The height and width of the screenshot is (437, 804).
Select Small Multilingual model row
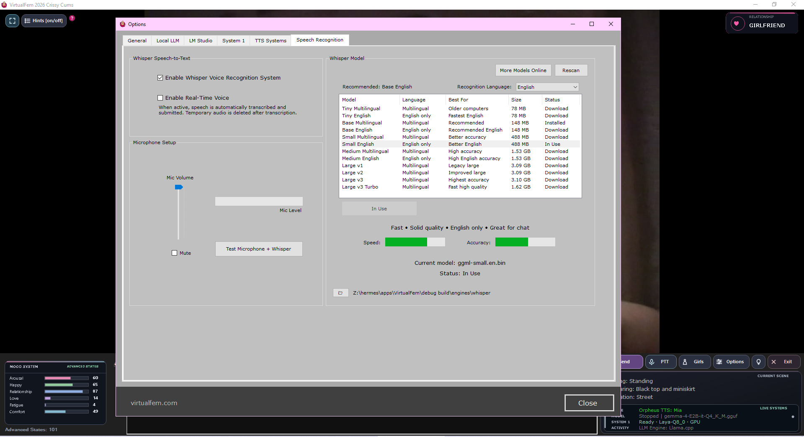point(459,137)
